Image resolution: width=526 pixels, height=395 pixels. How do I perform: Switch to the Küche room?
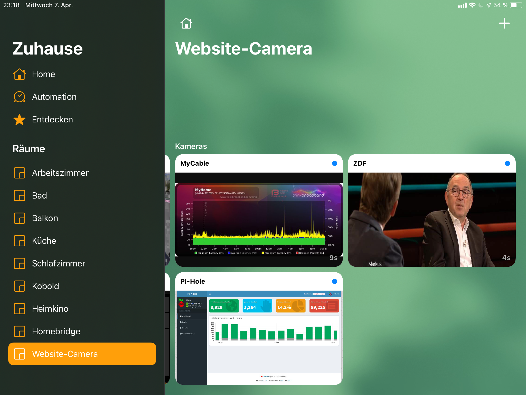click(44, 241)
